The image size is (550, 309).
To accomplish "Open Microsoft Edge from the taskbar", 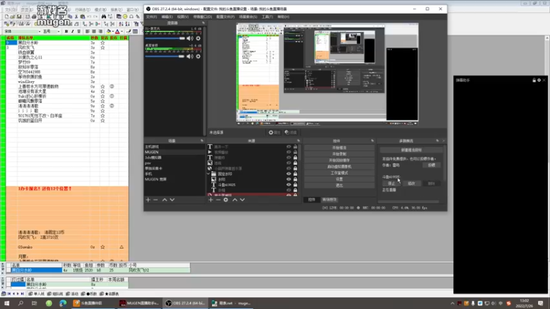I will [63, 303].
